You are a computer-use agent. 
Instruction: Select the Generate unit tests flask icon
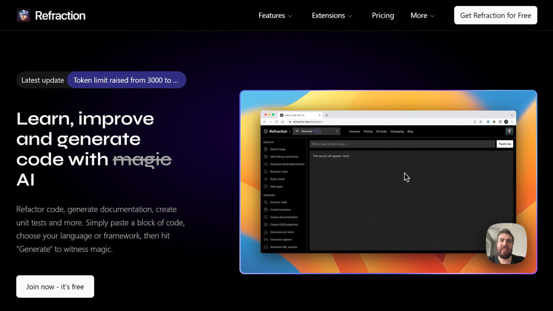tap(266, 232)
